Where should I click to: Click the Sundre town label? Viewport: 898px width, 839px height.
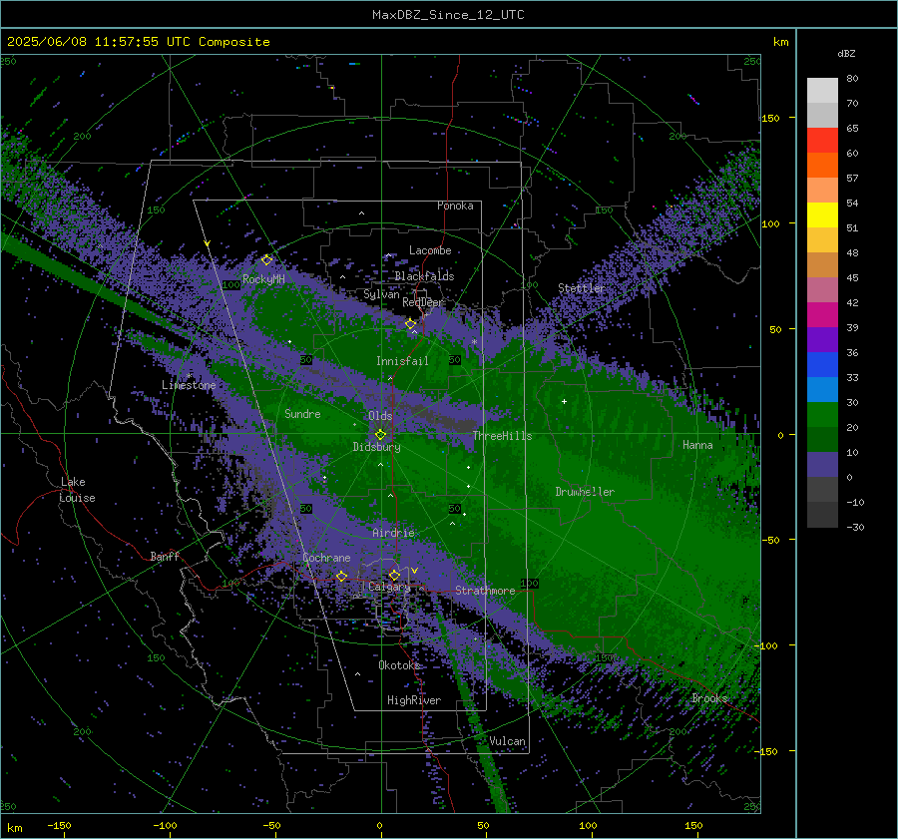(x=302, y=414)
